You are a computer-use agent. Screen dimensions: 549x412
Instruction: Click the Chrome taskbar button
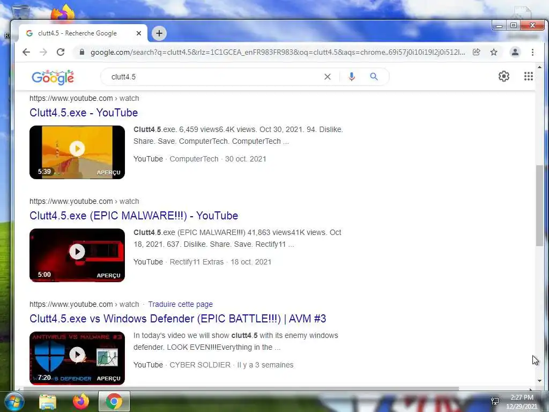114,401
